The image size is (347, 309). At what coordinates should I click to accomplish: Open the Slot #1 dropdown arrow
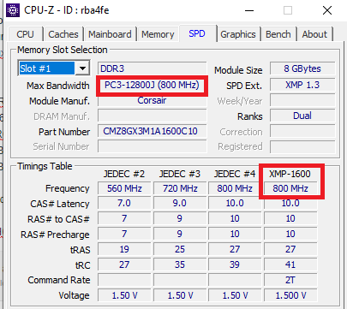point(83,68)
